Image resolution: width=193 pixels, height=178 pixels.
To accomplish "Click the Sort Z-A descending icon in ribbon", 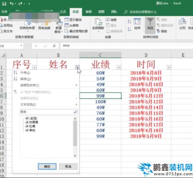I will (129, 29).
